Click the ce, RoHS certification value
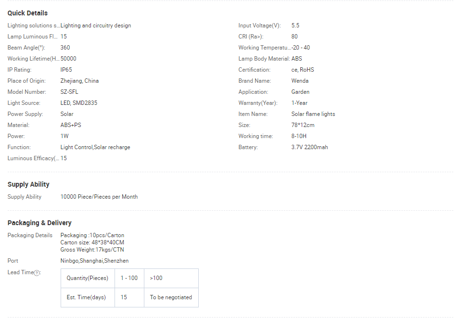Image resolution: width=461 pixels, height=318 pixels. click(303, 70)
